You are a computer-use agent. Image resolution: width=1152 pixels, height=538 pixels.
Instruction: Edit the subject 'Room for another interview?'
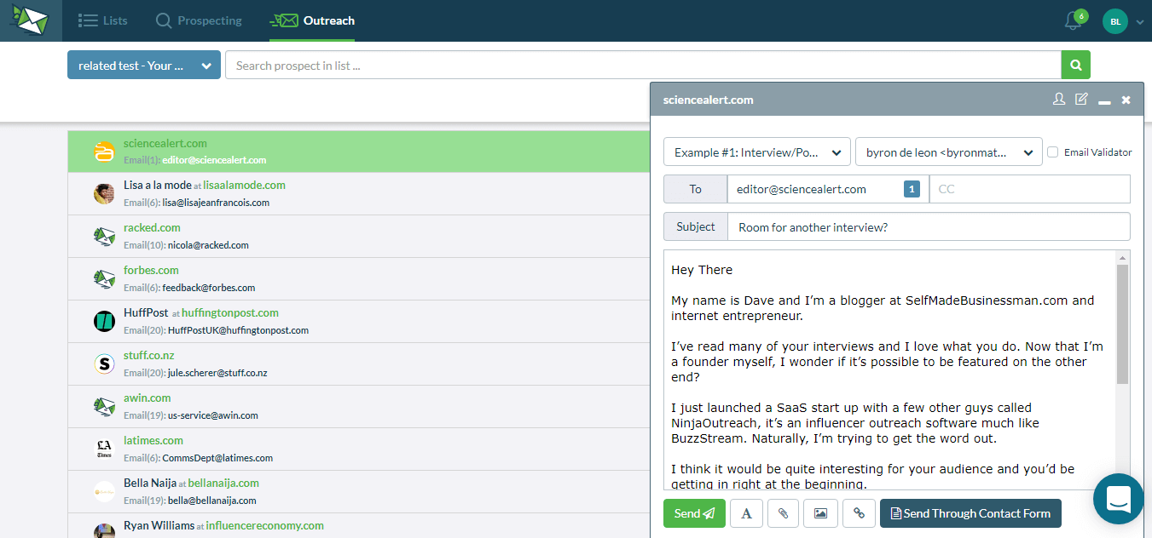pyautogui.click(x=929, y=227)
